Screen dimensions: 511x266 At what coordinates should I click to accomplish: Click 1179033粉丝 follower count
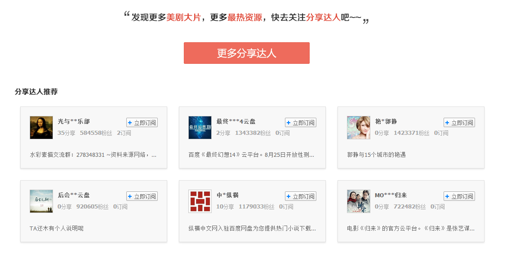tap(257, 207)
